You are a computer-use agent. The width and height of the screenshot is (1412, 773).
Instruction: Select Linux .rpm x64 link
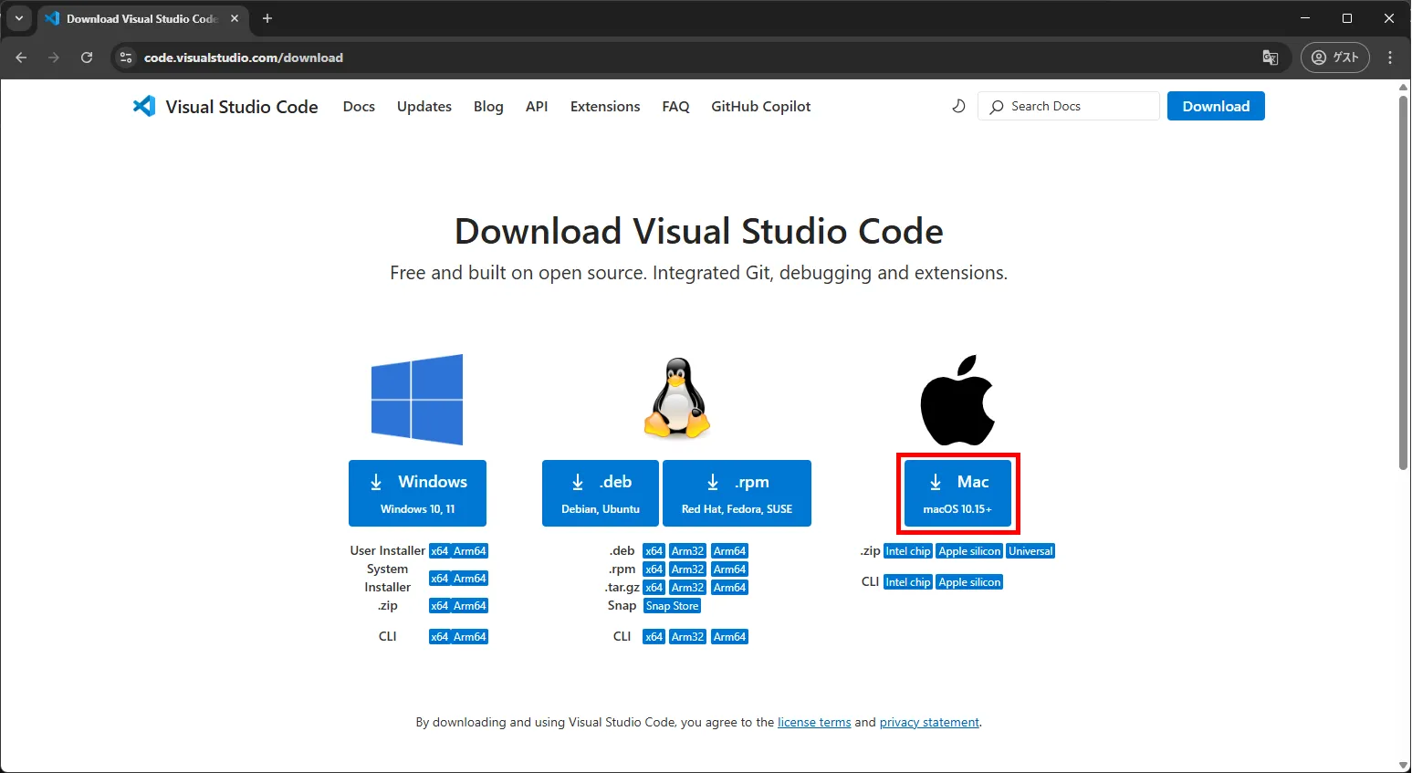pos(654,569)
